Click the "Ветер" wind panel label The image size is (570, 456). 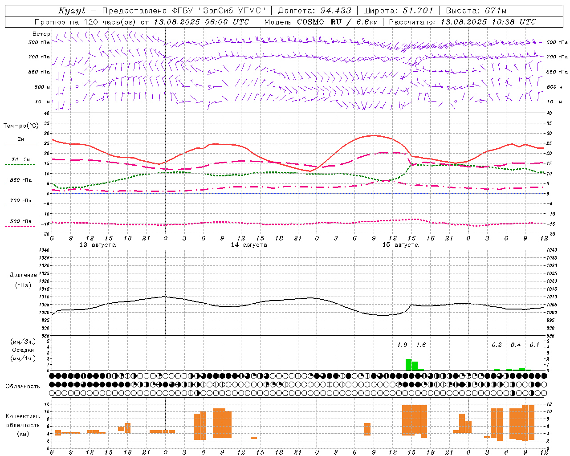pos(41,34)
